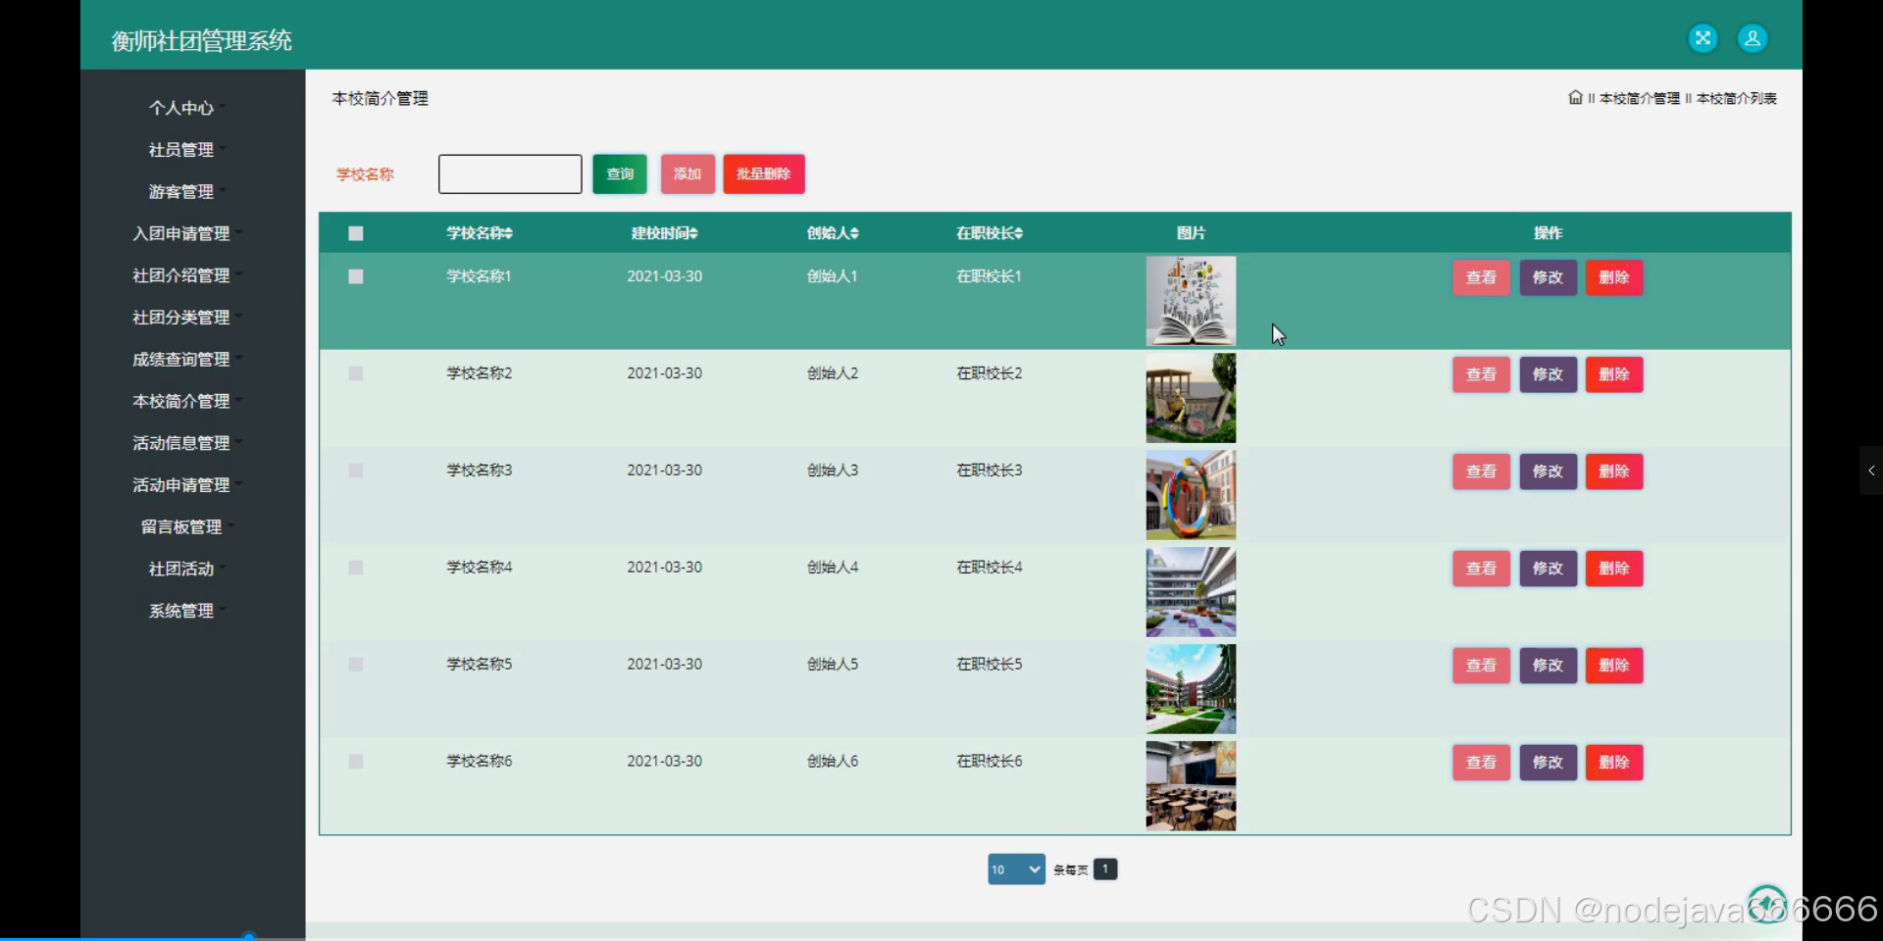This screenshot has width=1883, height=941.
Task: Click 查看 for 学校名称1 row
Action: (1481, 277)
